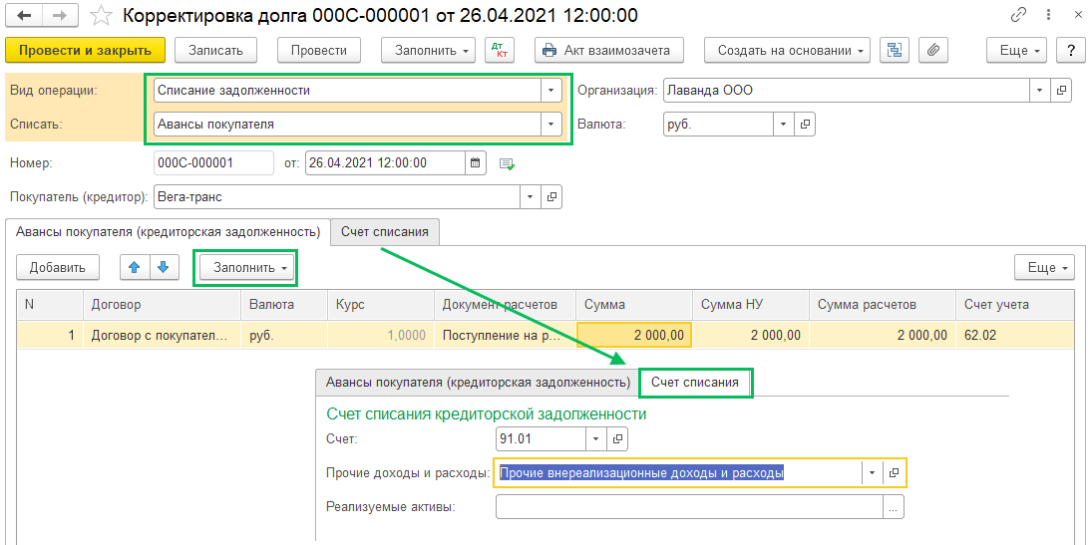Click the Счет учета cell 62.02
Screen dimensions: 1092x545
point(1015,335)
